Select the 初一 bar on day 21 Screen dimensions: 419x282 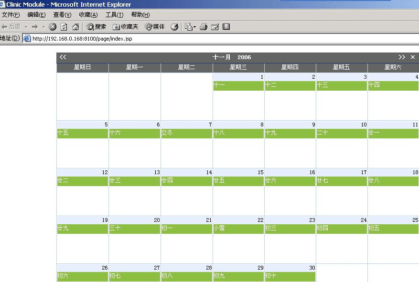pyautogui.click(x=186, y=229)
